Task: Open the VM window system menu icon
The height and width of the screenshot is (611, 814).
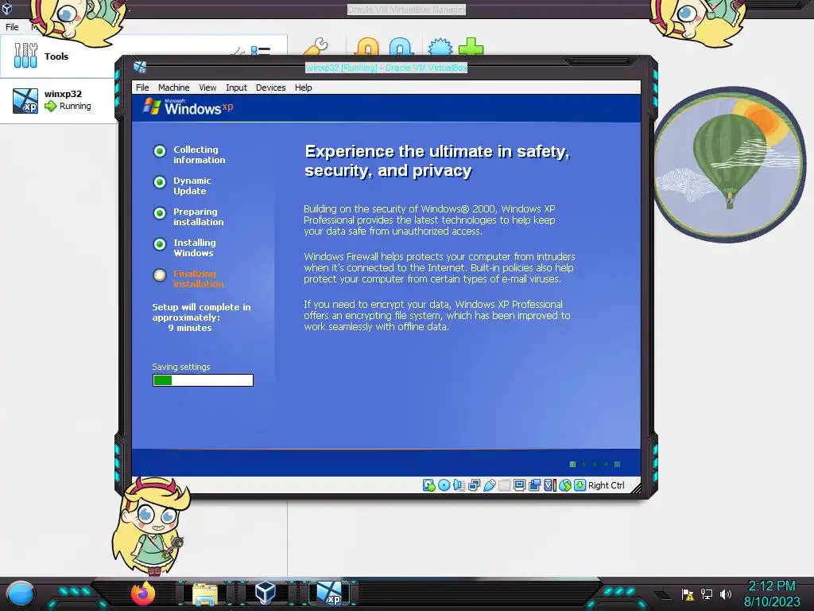Action: [140, 67]
